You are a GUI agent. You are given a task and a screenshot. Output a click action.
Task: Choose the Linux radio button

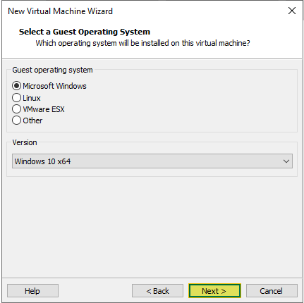[16, 97]
